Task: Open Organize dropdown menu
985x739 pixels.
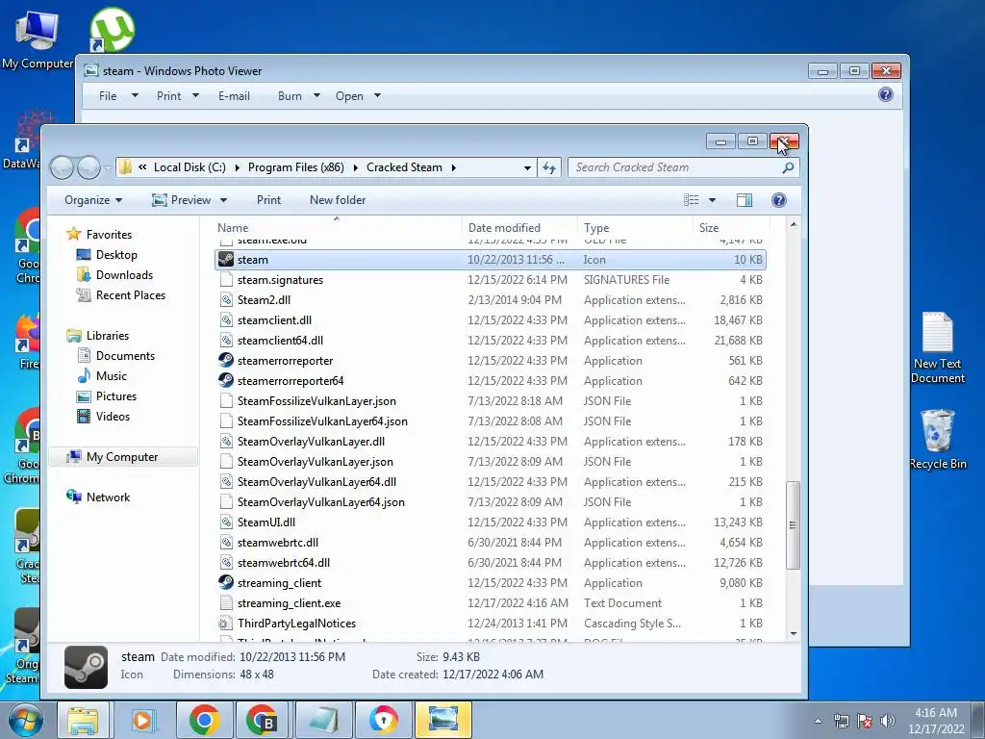Action: [93, 200]
